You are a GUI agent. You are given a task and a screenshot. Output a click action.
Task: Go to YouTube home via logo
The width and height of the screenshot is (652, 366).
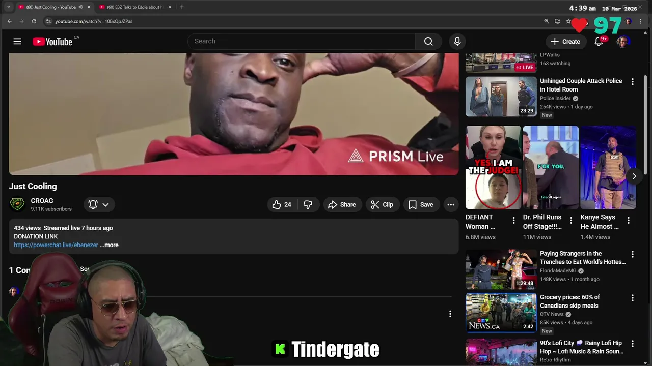pos(52,42)
